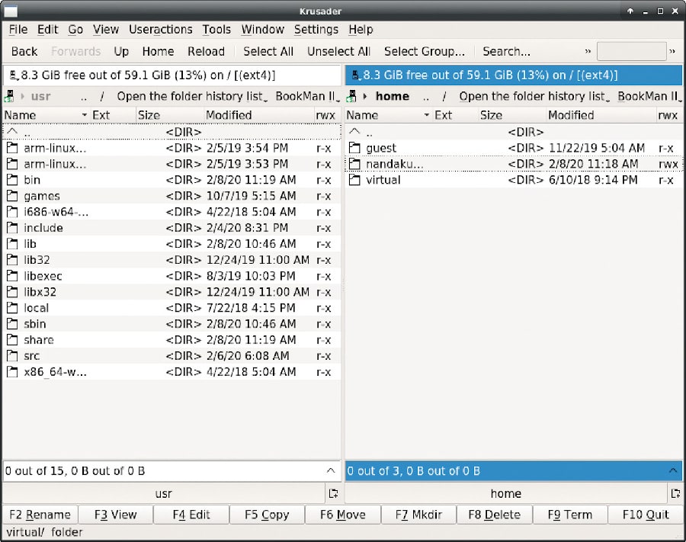686x542 pixels.
Task: Click the parent directory arrow in the left list
Action: 11,132
